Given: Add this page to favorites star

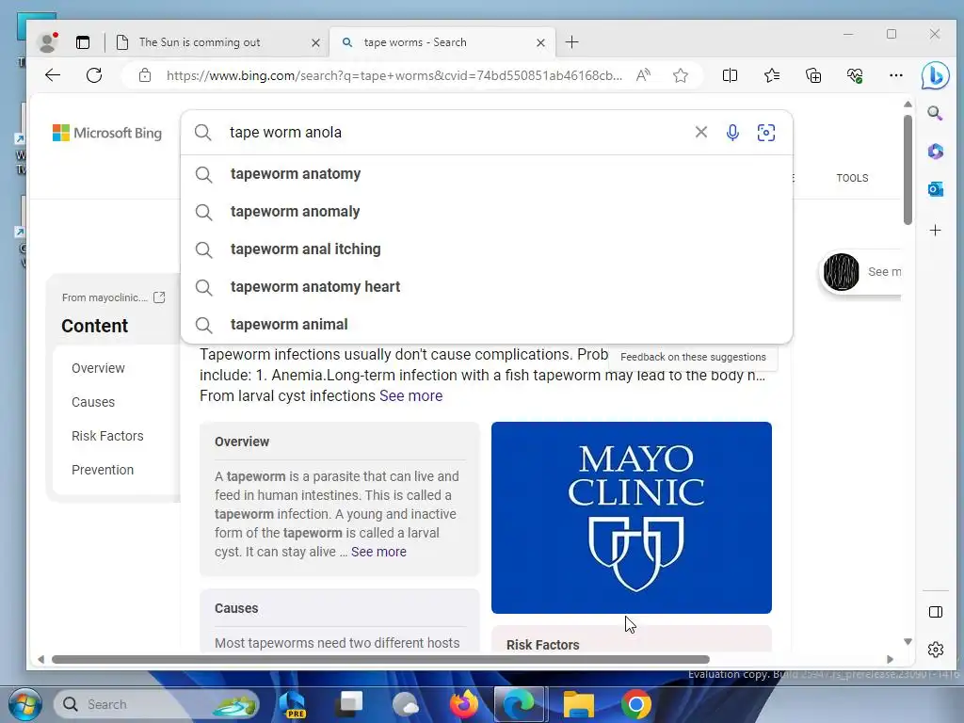Looking at the screenshot, I should [x=680, y=75].
